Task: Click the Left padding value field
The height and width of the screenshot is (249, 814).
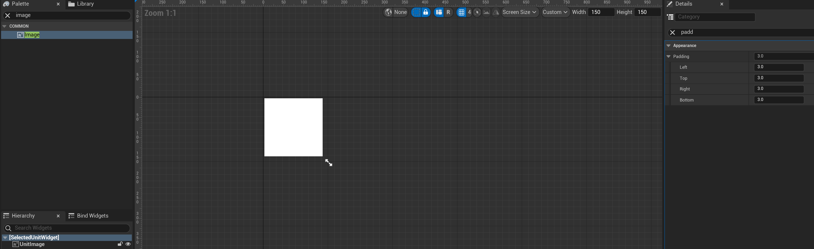Action: click(779, 67)
